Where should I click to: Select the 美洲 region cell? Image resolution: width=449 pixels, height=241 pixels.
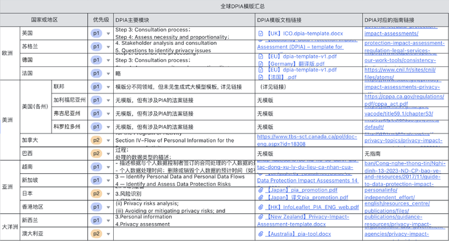tap(10, 120)
